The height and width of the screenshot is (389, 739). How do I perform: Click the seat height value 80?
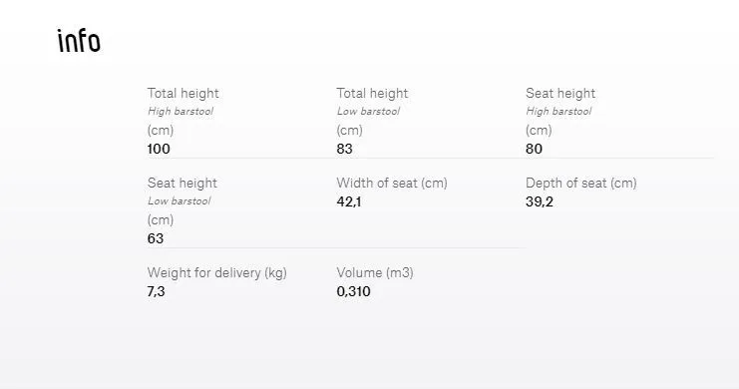click(534, 149)
